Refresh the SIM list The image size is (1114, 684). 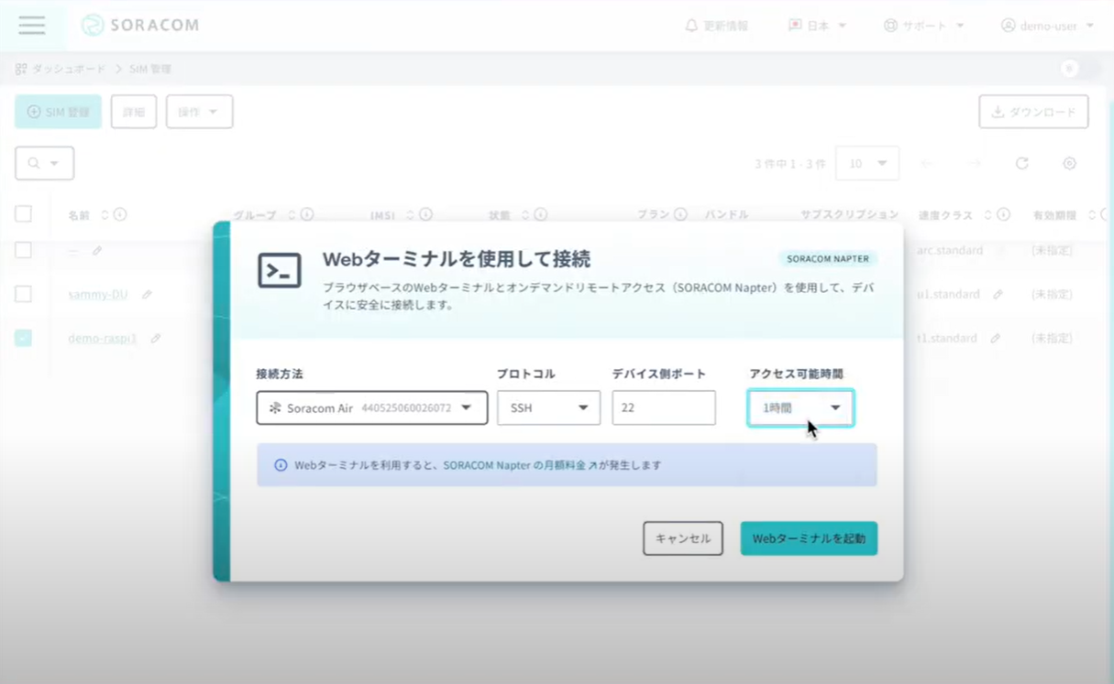(1022, 163)
